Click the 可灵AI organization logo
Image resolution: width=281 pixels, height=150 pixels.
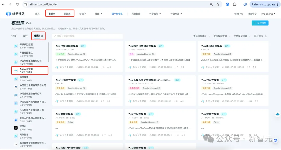coord(16,128)
